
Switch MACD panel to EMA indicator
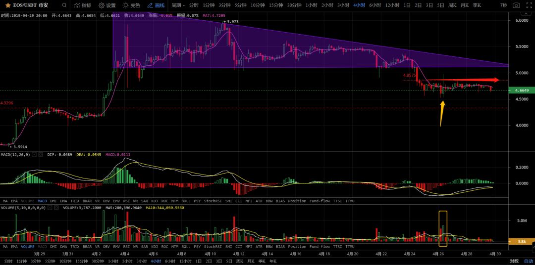pyautogui.click(x=14, y=201)
